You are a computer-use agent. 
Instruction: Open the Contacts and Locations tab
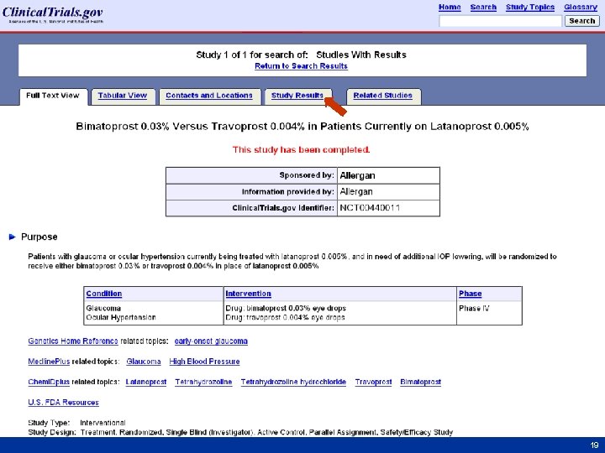pyautogui.click(x=209, y=96)
